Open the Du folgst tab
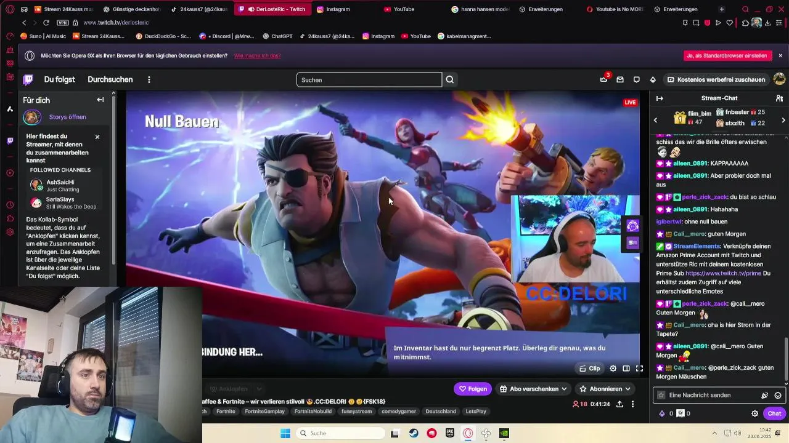 click(x=59, y=79)
